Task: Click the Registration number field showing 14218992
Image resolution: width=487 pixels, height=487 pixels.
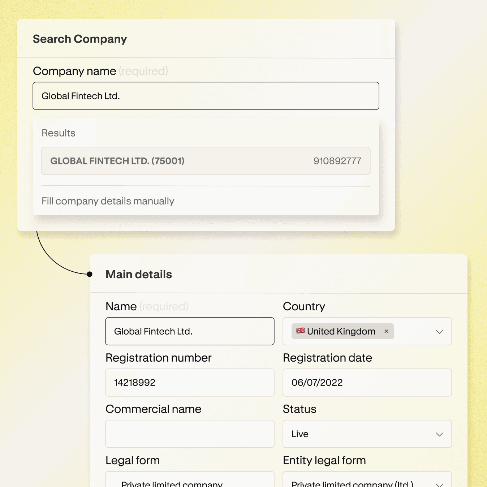Action: (190, 383)
